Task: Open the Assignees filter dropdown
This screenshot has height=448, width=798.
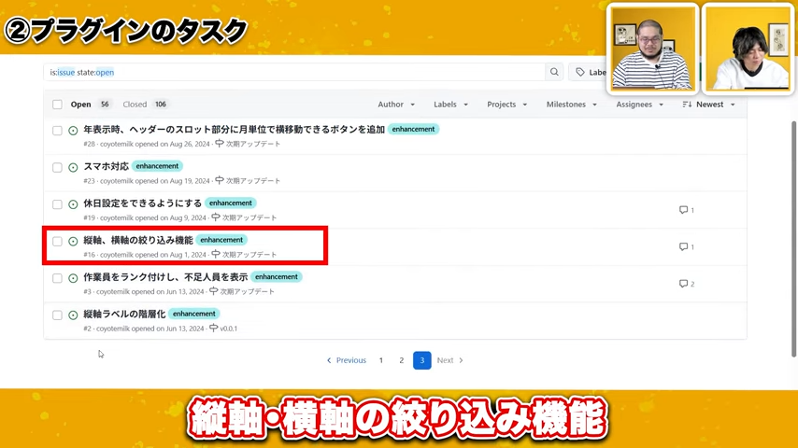Action: pos(640,105)
